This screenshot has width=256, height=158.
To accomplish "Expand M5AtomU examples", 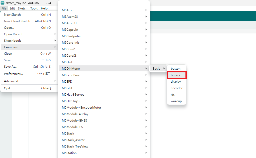I will 104,23.
